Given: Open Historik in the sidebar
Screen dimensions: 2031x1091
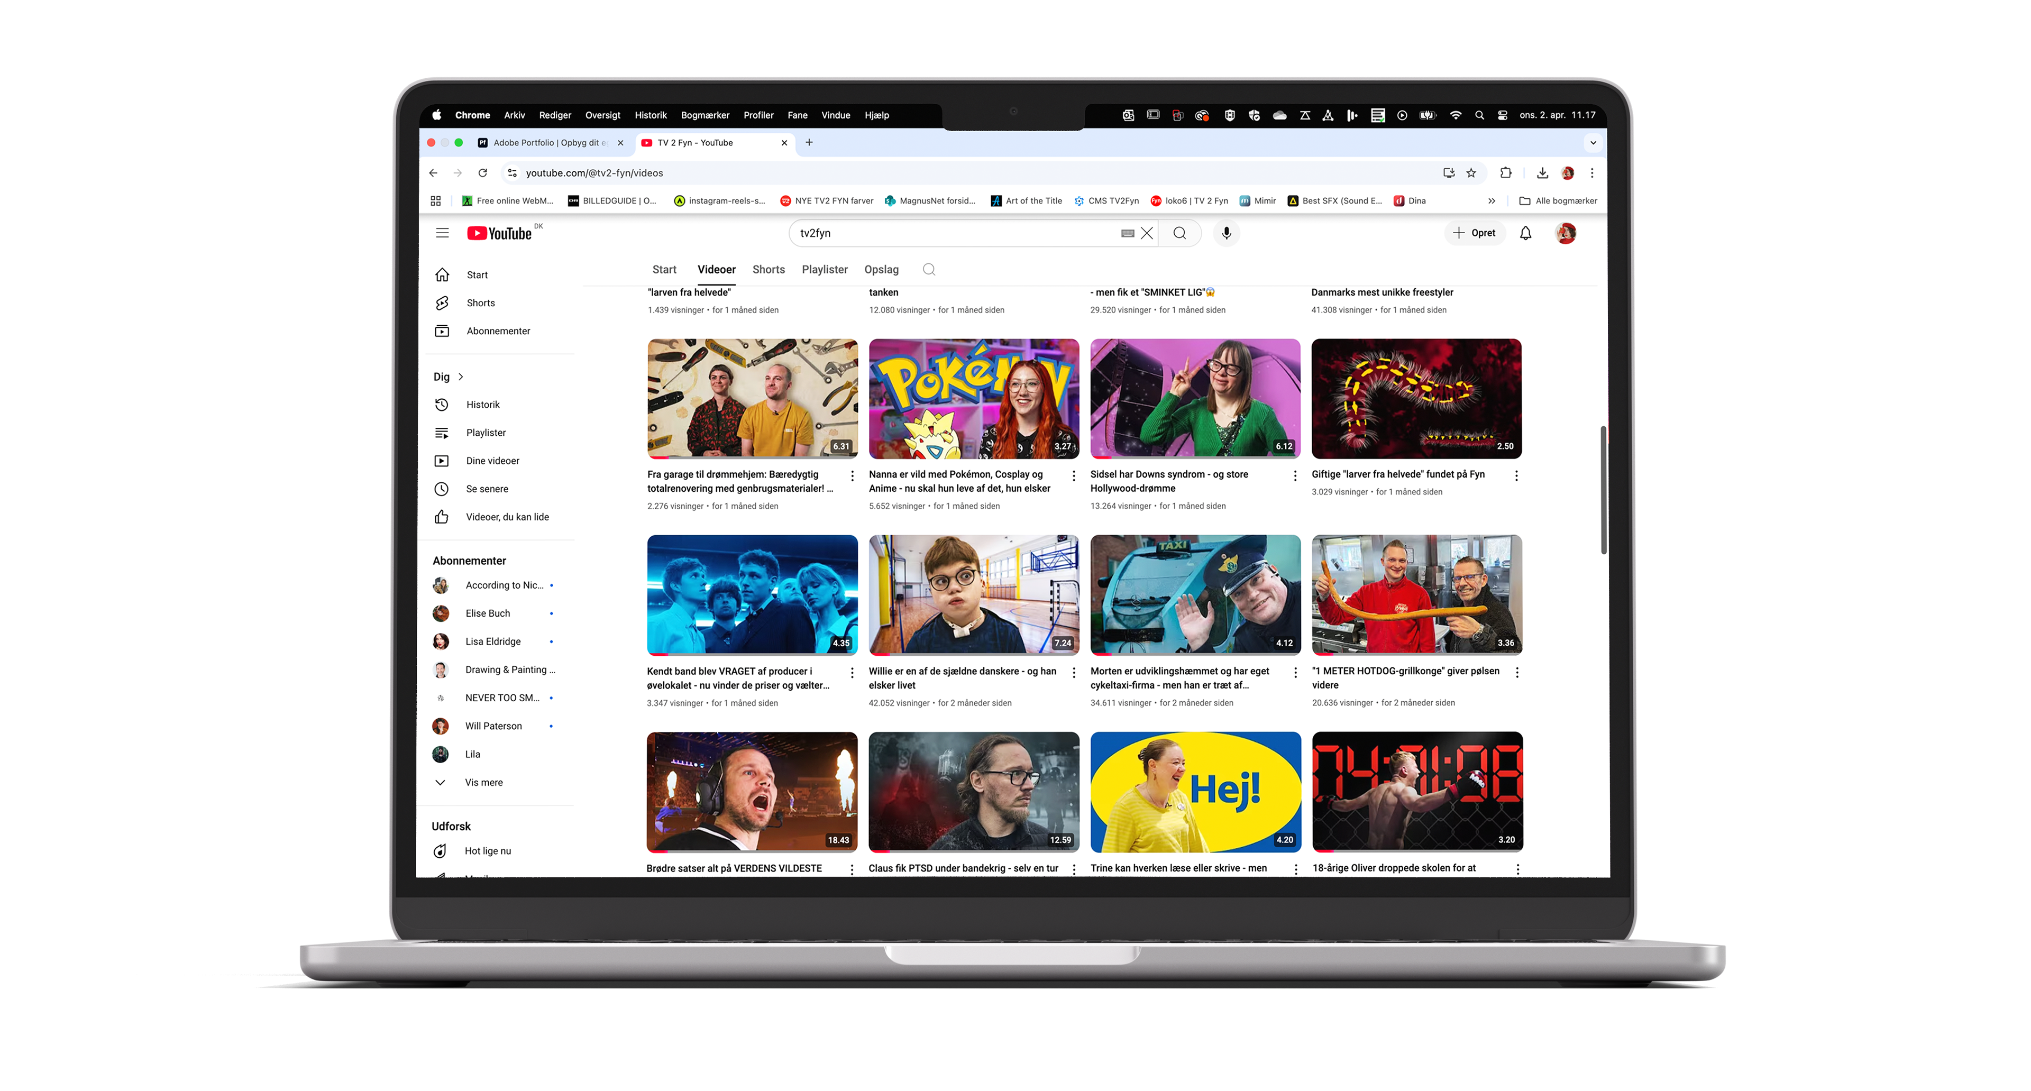Looking at the screenshot, I should [x=482, y=405].
